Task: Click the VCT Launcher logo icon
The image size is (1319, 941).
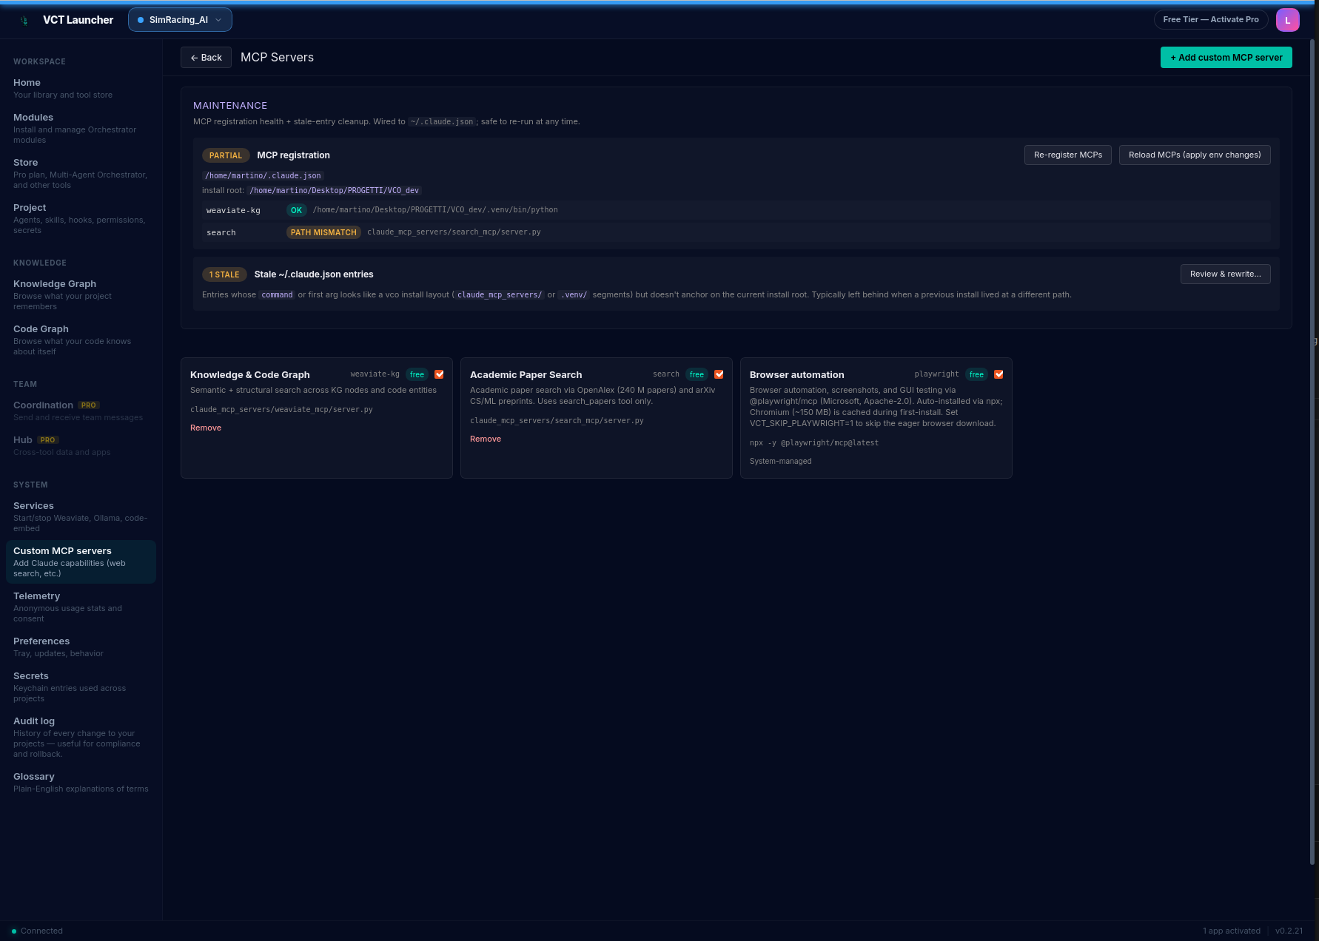Action: point(24,20)
